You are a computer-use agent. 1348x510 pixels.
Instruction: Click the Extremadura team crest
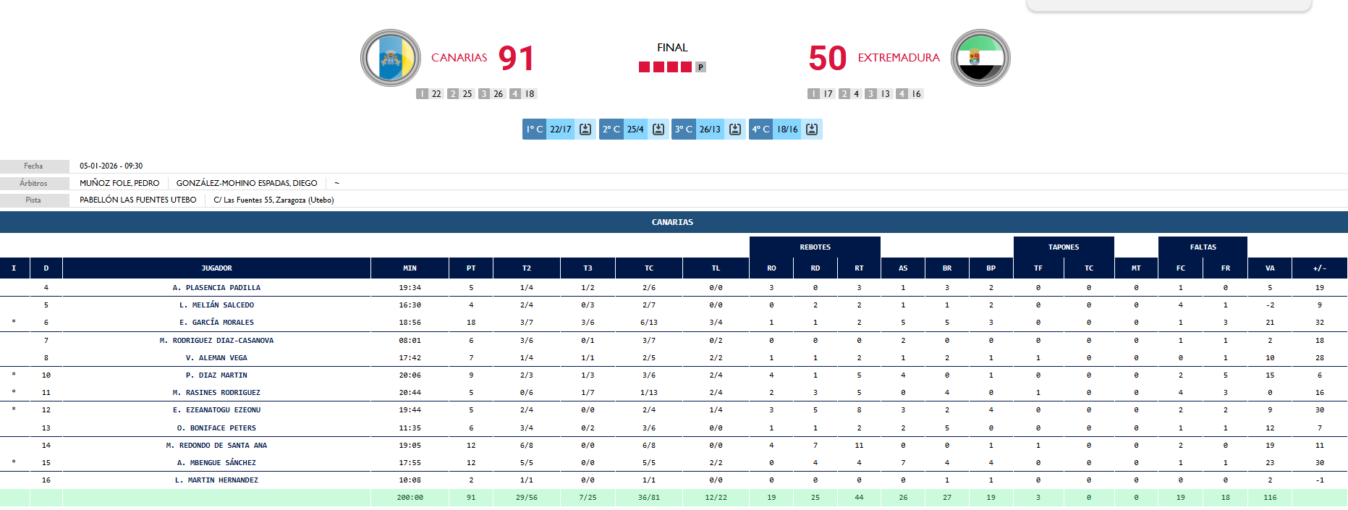[x=980, y=58]
